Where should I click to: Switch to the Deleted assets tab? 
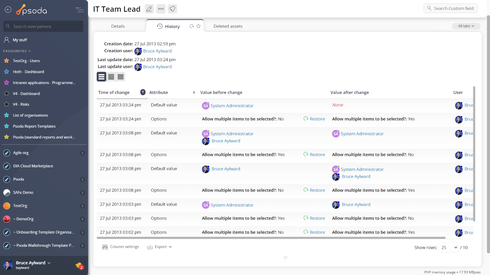pyautogui.click(x=228, y=26)
